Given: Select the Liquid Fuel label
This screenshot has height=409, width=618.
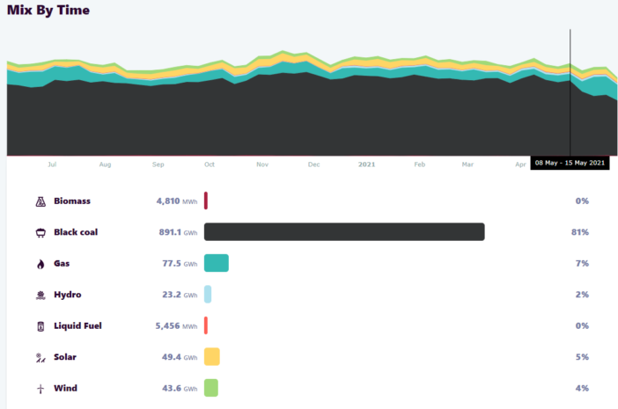Looking at the screenshot, I should tap(77, 326).
